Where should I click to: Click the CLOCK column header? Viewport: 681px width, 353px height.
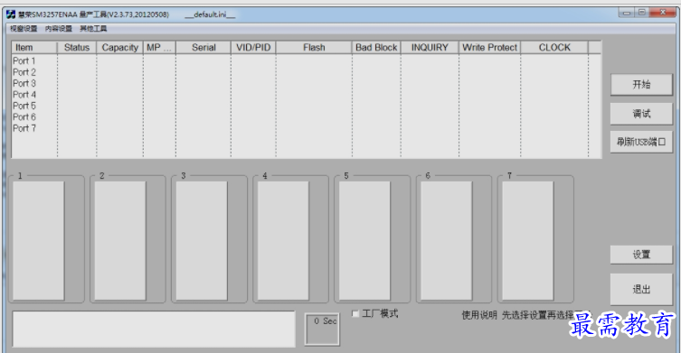[x=554, y=47]
